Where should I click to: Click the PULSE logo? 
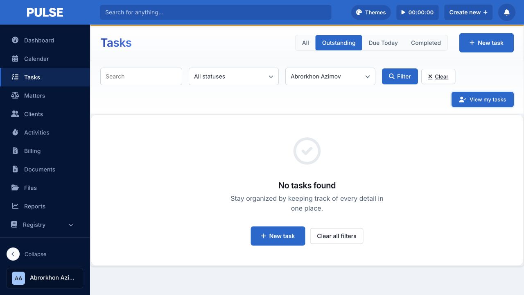click(45, 12)
